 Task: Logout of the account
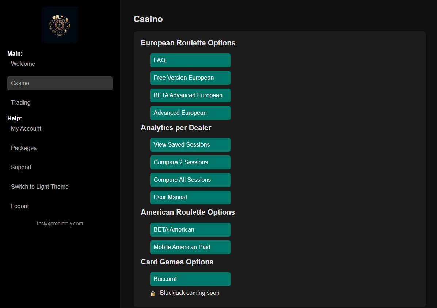point(20,206)
